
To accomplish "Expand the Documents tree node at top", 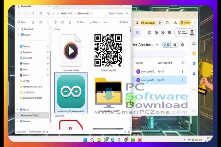I will point(18,29).
